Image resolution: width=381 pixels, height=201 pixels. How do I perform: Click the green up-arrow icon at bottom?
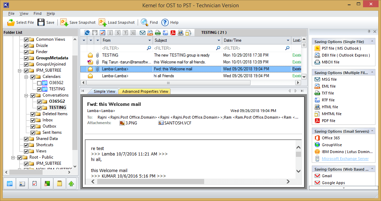pyautogui.click(x=71, y=183)
